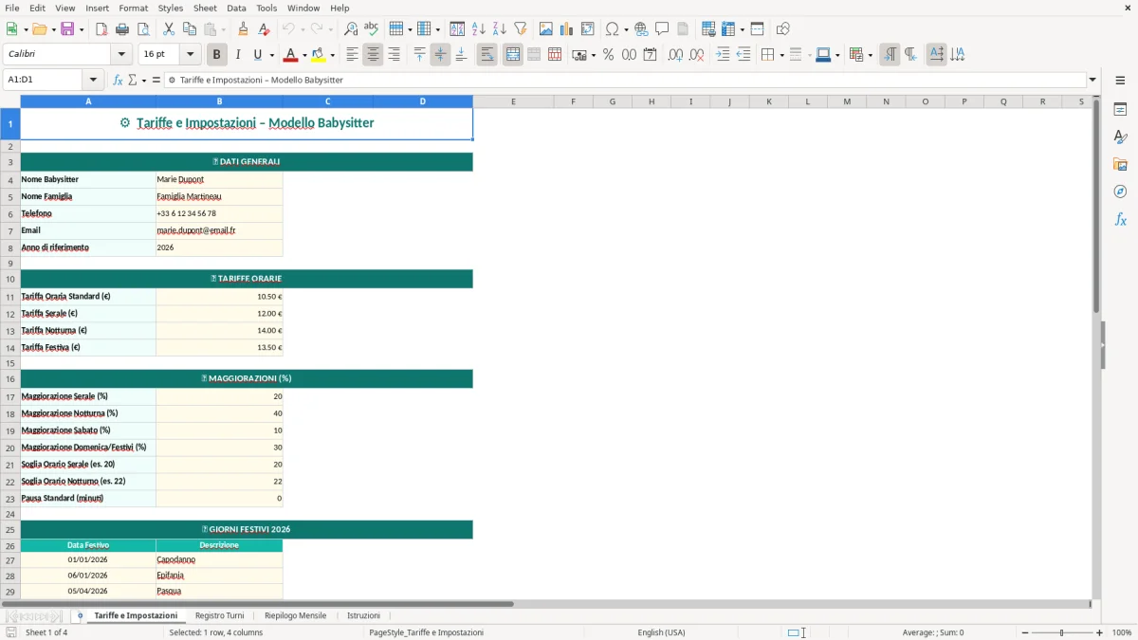Click the zoom in plus button

point(1099,632)
